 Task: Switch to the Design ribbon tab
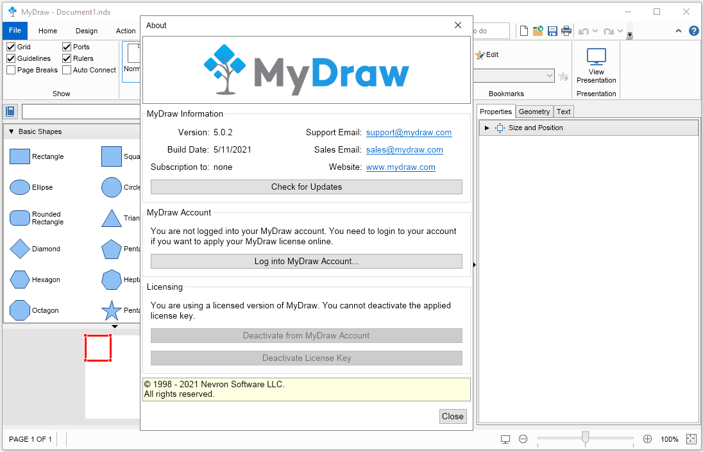click(x=87, y=31)
